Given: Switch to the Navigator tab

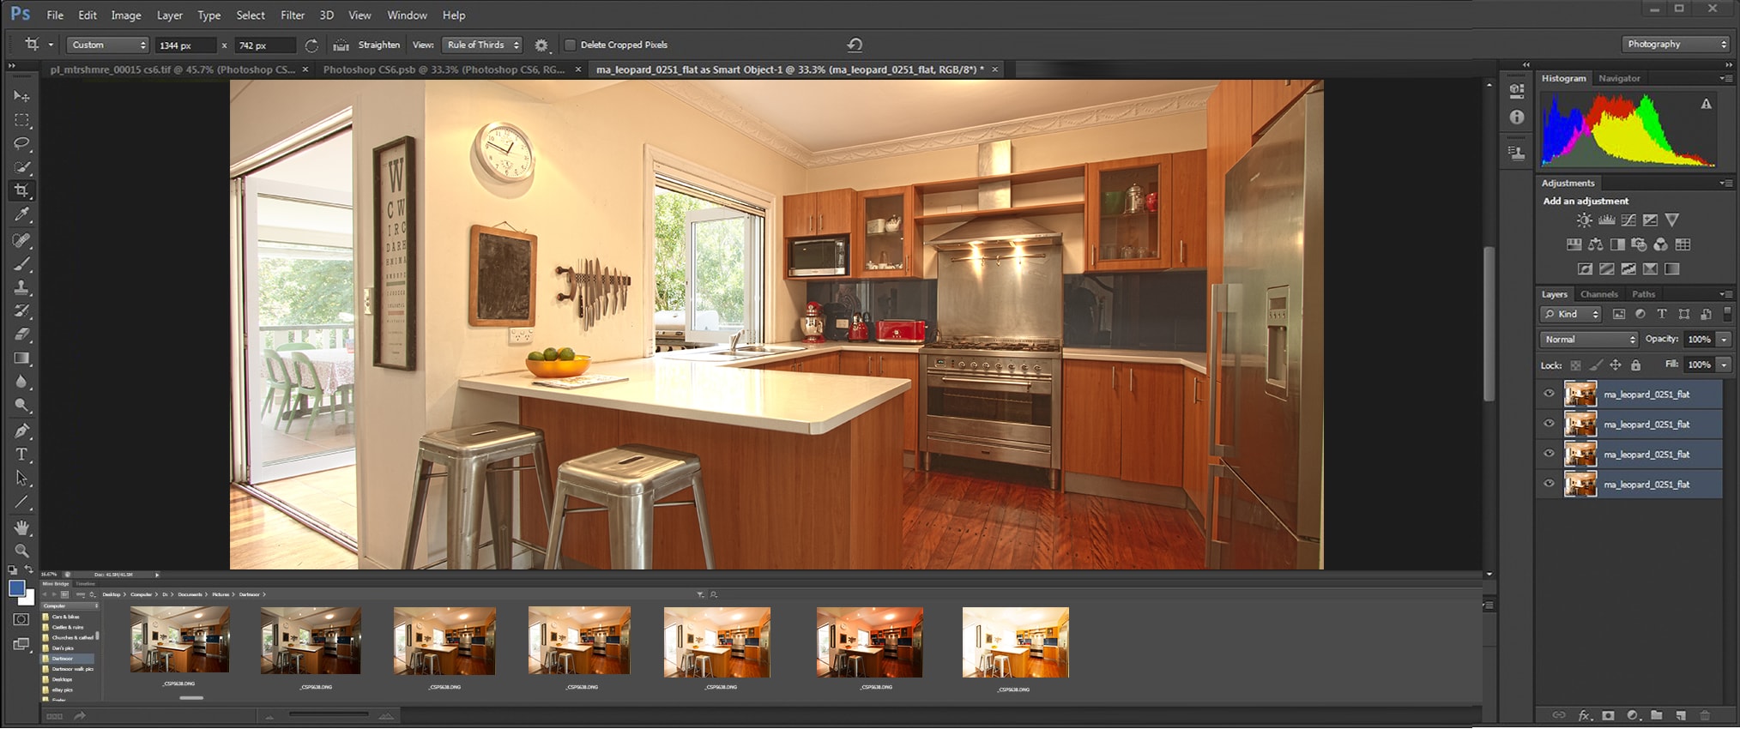Looking at the screenshot, I should point(1619,78).
